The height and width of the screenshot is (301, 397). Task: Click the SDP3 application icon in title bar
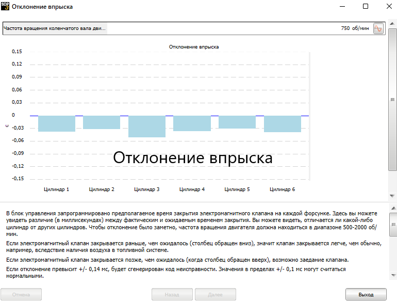coord(5,6)
